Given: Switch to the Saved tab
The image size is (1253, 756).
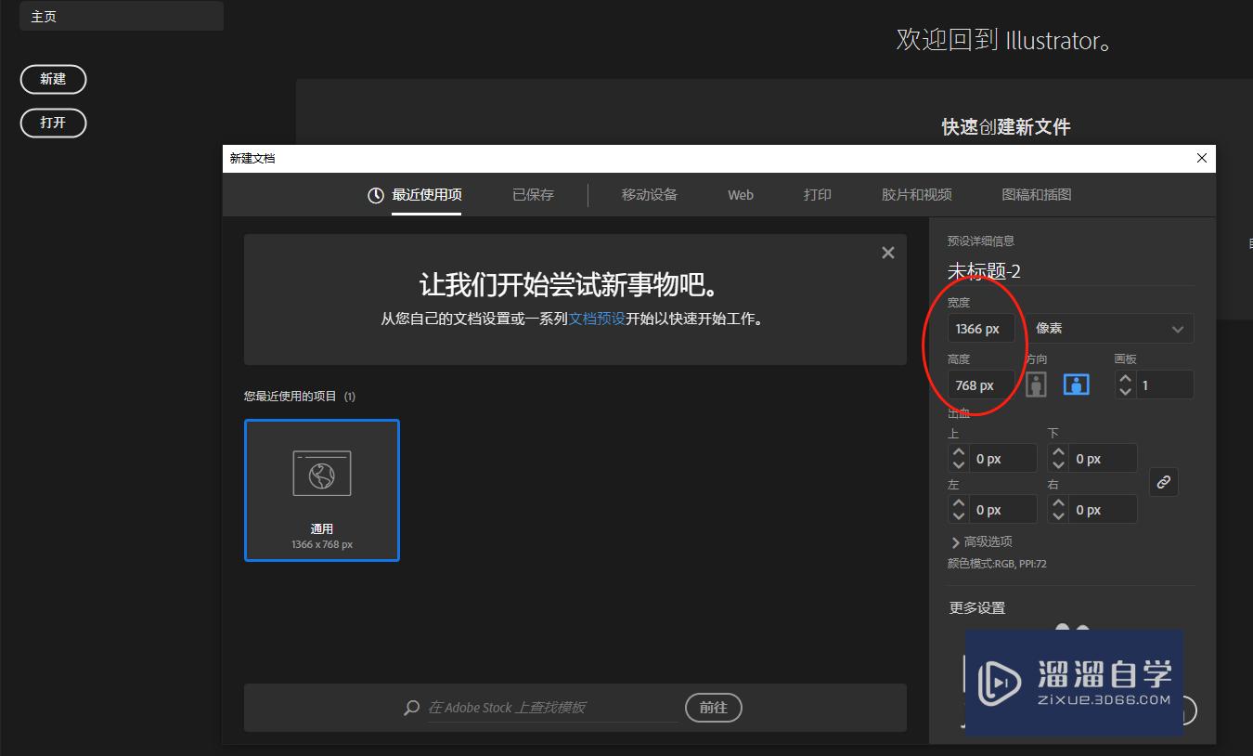Looking at the screenshot, I should pyautogui.click(x=533, y=195).
